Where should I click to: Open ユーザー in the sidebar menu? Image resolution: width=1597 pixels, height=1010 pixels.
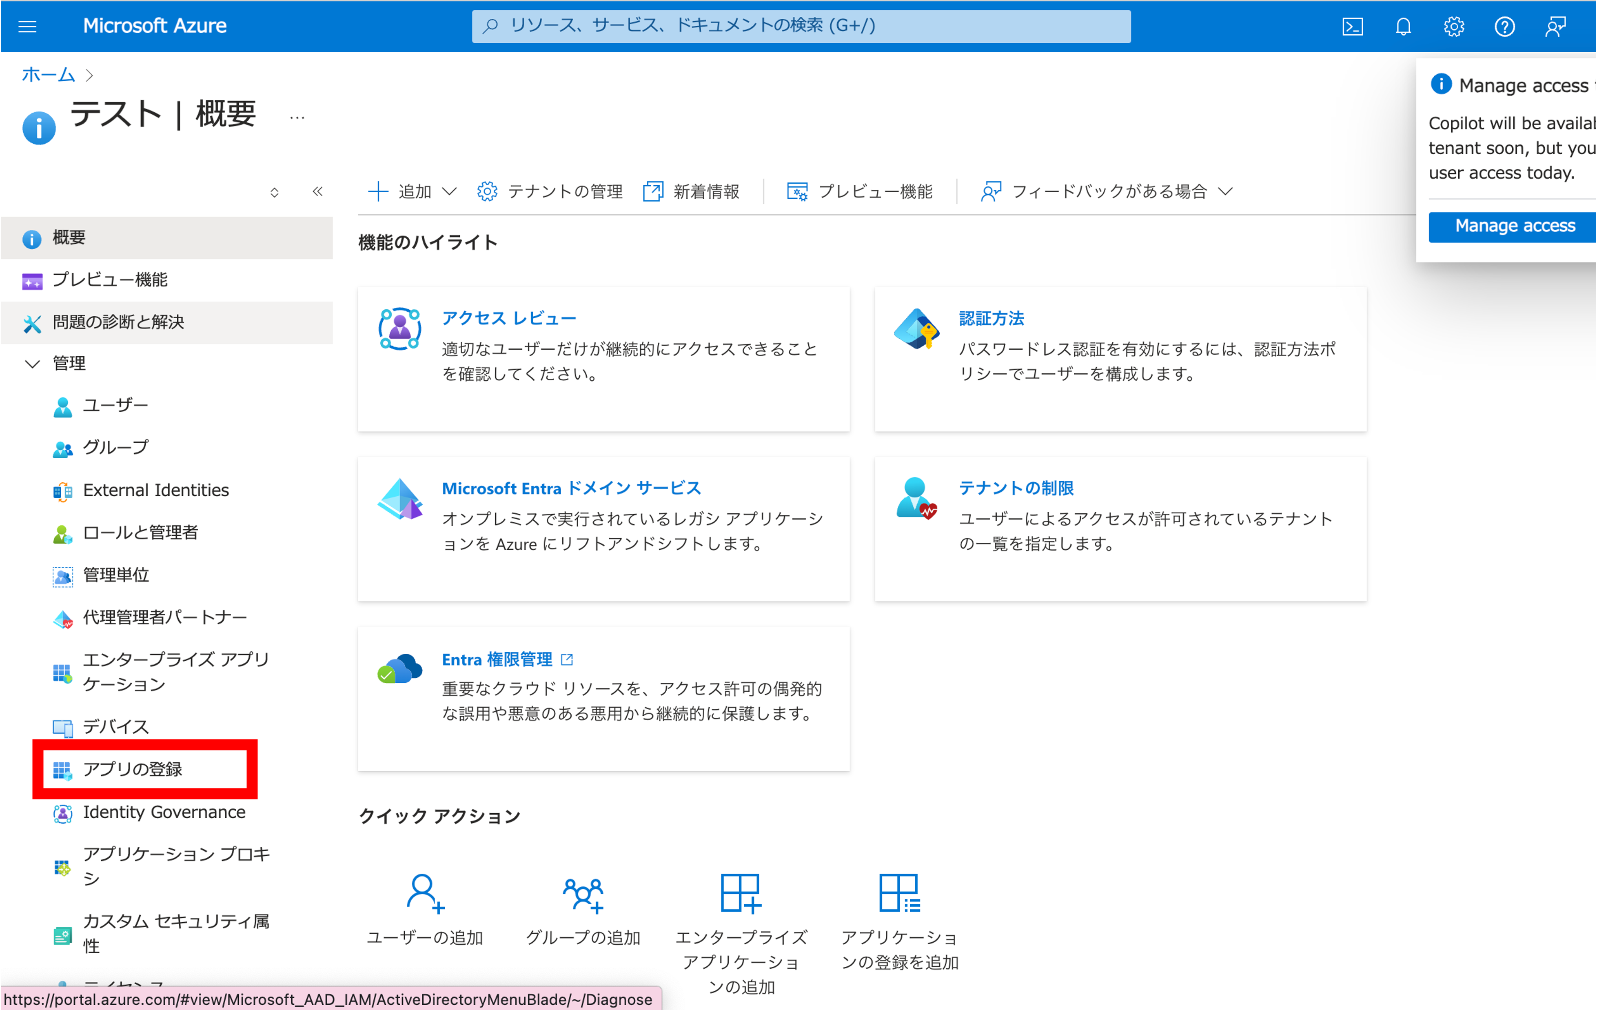pyautogui.click(x=115, y=405)
